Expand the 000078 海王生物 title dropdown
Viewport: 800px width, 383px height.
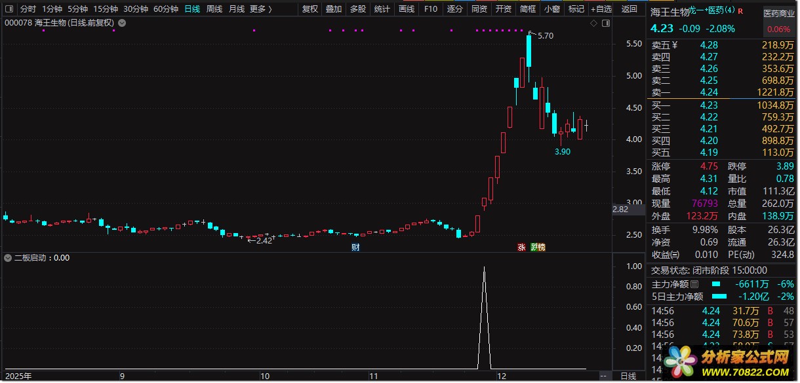click(122, 23)
